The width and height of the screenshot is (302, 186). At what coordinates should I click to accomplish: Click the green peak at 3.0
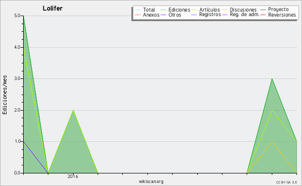[272, 78]
